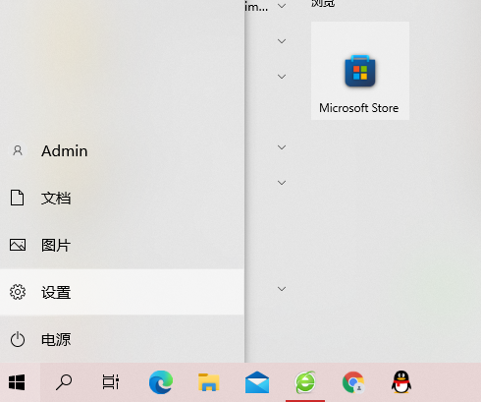The image size is (481, 402).
Task: Open 设置 settings from the Start menu
Action: pyautogui.click(x=122, y=292)
